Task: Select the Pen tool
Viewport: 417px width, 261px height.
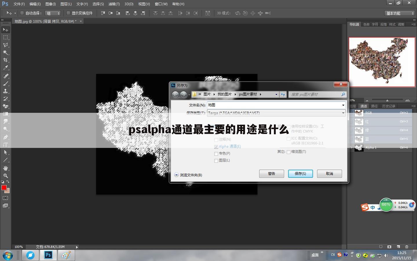Action: pyautogui.click(x=6, y=137)
